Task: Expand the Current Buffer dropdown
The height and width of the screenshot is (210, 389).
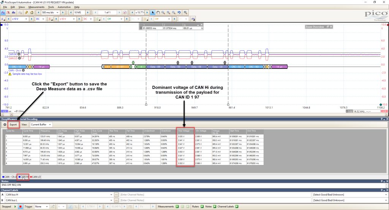Action: click(41, 124)
